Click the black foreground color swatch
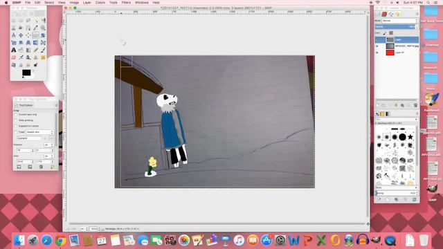443x249 pixels. (x=26, y=73)
